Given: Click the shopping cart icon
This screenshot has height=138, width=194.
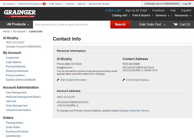Looking at the screenshot, I should pyautogui.click(x=175, y=25).
